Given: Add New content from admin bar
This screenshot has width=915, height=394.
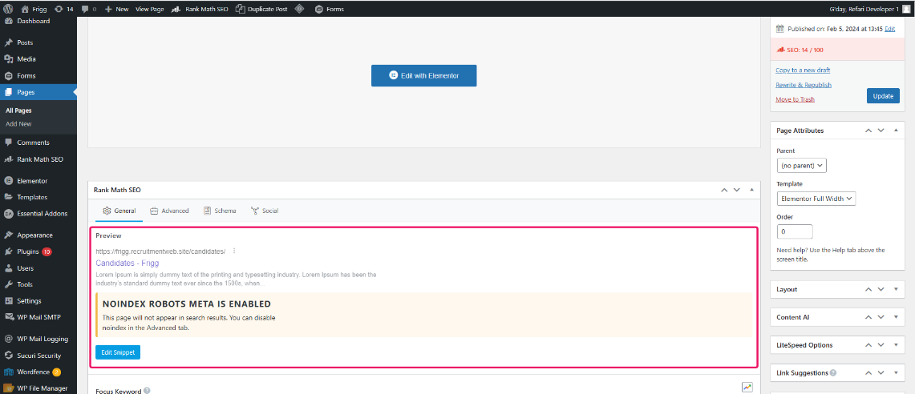Looking at the screenshot, I should [x=117, y=9].
